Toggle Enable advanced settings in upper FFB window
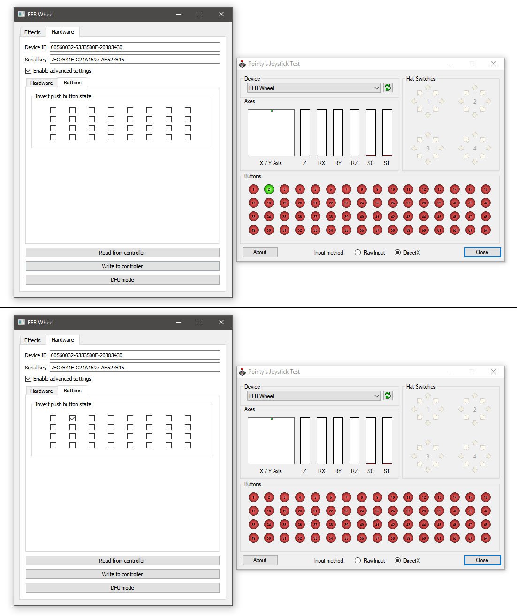The image size is (517, 616). [x=29, y=71]
